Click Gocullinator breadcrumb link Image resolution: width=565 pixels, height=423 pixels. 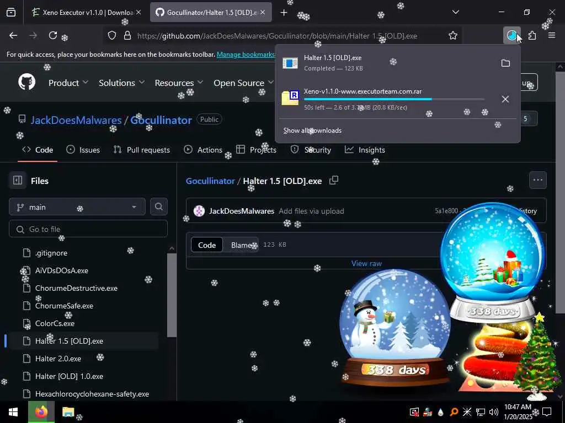click(x=210, y=181)
